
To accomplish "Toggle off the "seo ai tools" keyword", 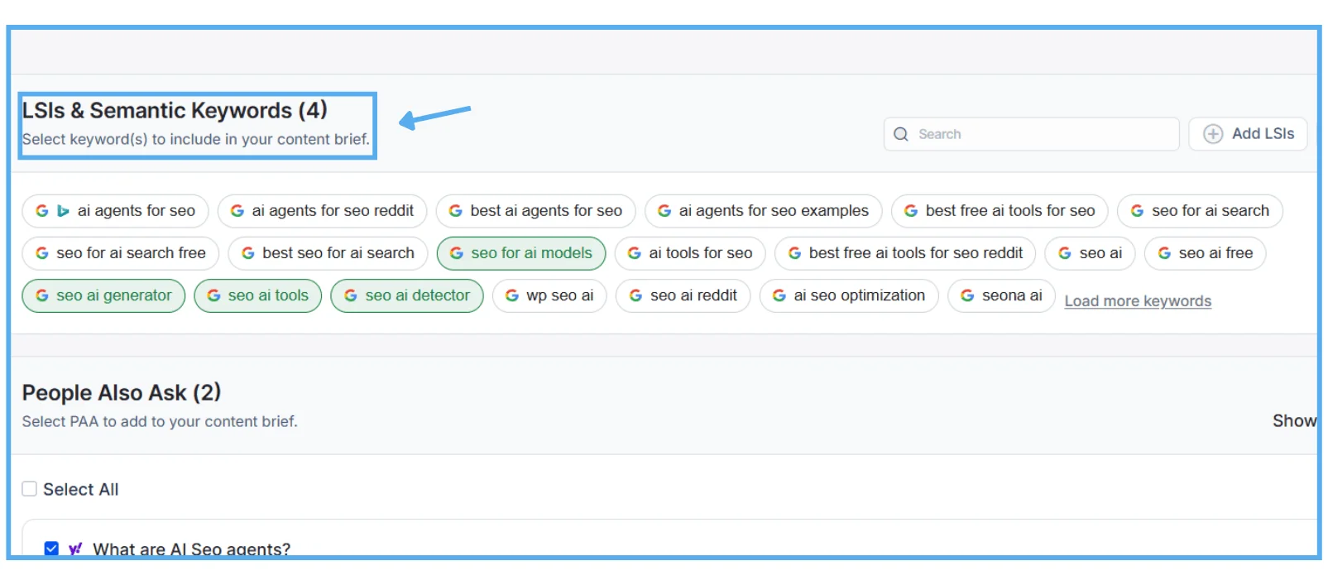I will (x=258, y=295).
